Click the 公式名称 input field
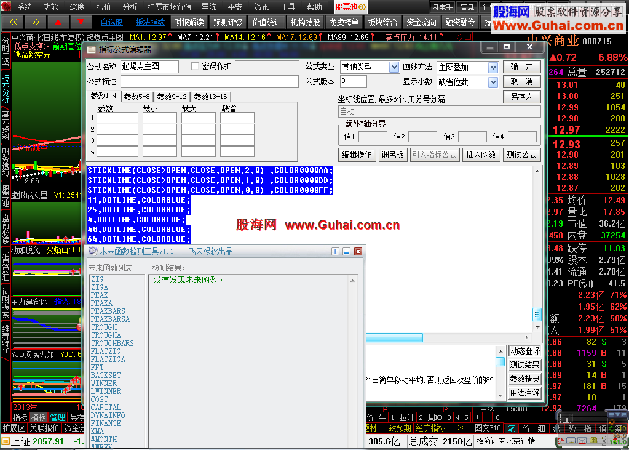The image size is (629, 450). 149,66
